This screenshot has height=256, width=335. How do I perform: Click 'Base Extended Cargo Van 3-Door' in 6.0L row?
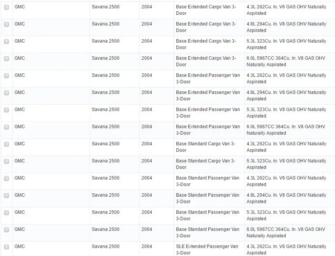click(206, 62)
